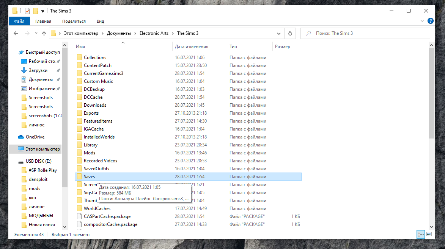445x249 pixels.
Task: Select the Saves folder icon
Action: [x=79, y=177]
